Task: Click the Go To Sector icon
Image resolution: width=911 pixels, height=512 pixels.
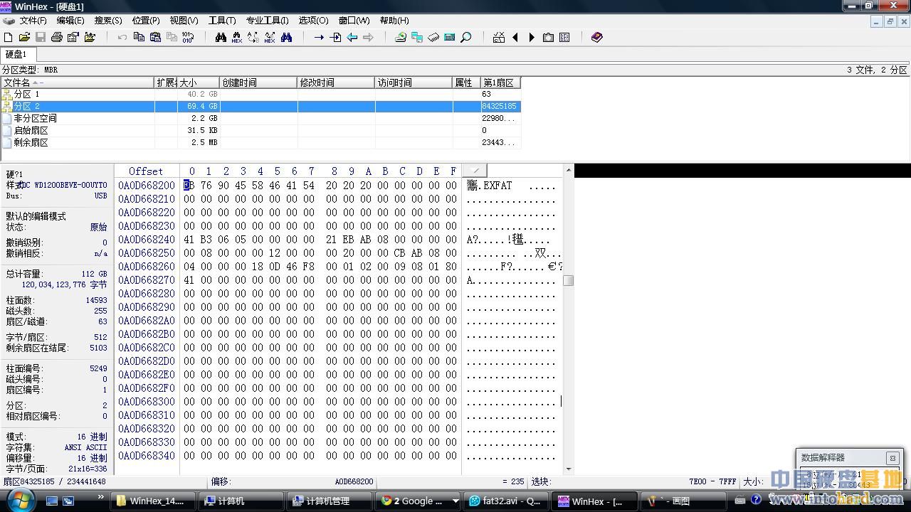Action: (x=335, y=37)
